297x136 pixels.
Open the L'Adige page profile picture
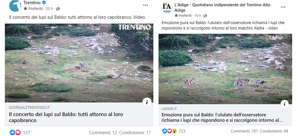(x=167, y=7)
